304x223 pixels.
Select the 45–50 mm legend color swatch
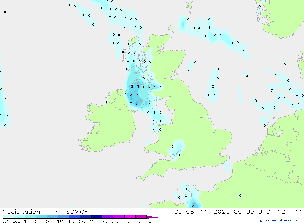tap(141, 217)
